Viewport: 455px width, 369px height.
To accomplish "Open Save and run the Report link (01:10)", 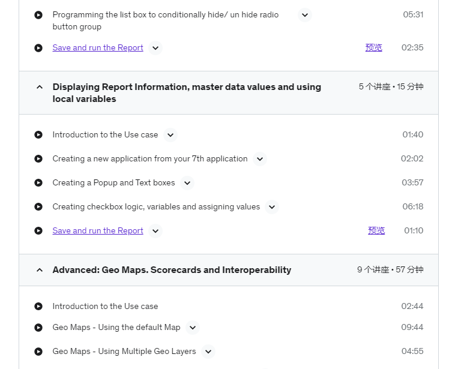I will point(98,230).
